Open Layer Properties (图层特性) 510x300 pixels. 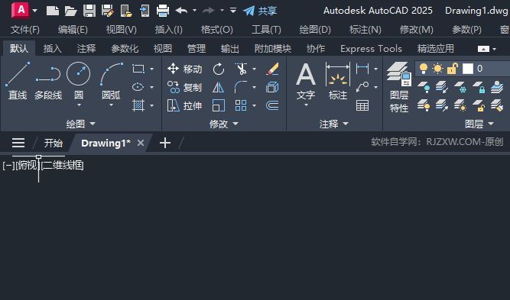coord(399,87)
